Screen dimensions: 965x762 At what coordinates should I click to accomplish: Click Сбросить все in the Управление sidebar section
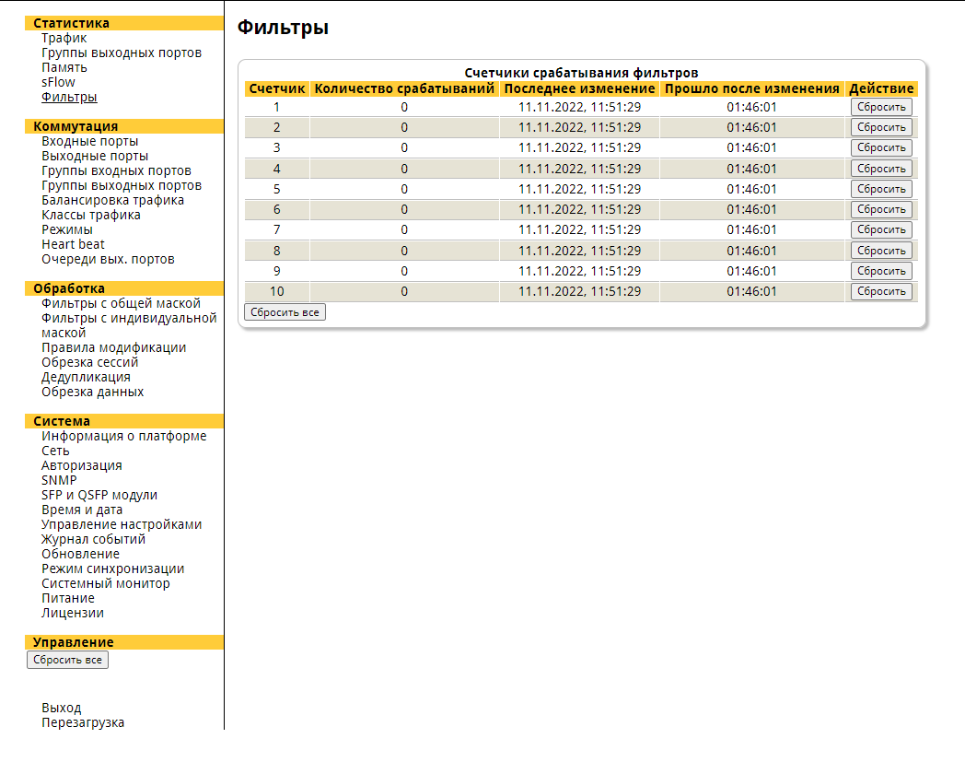[68, 660]
